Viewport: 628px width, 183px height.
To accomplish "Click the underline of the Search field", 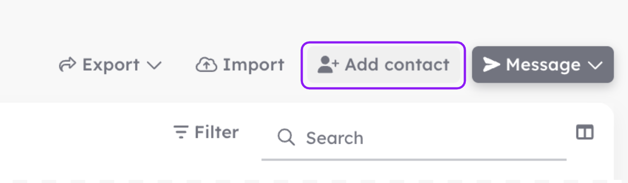I will coord(414,159).
